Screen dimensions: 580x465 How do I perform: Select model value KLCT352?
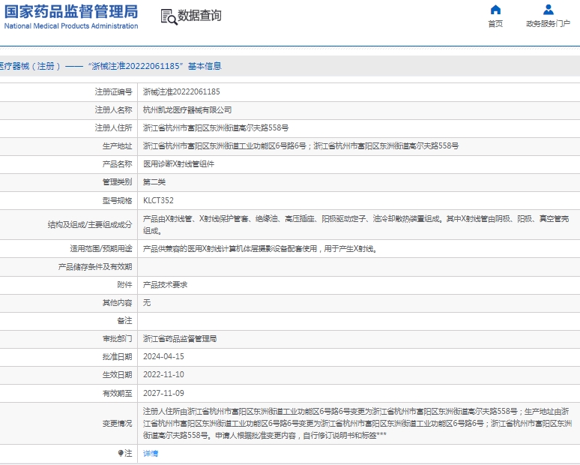(x=158, y=201)
